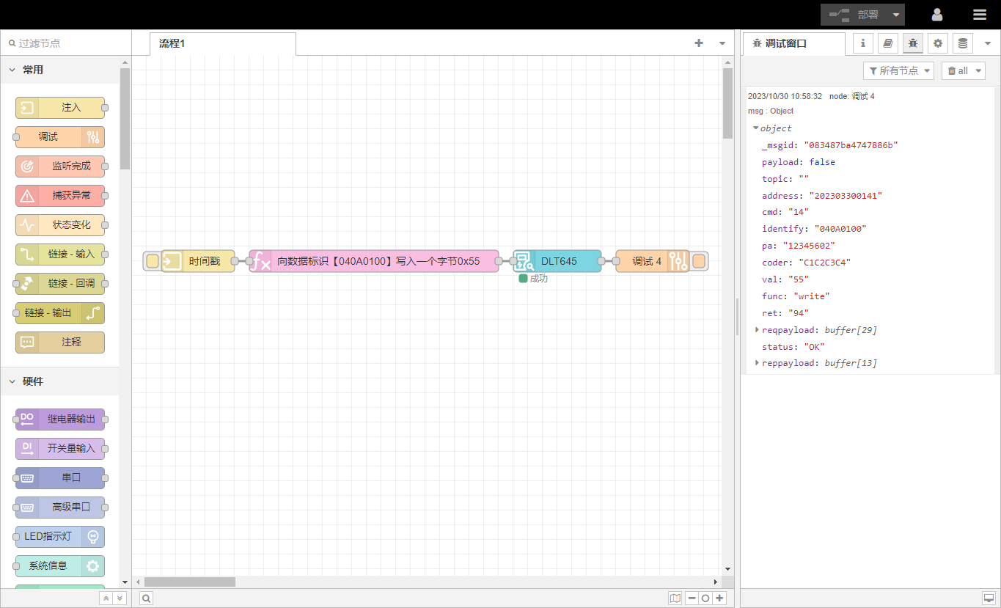Open the 部署 deploy options dropdown arrow
Image resolution: width=1001 pixels, height=608 pixels.
(x=895, y=15)
